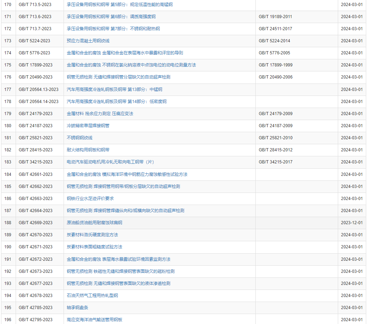Open the 钢铁行业水足迹评价要求 link

pos(90,199)
